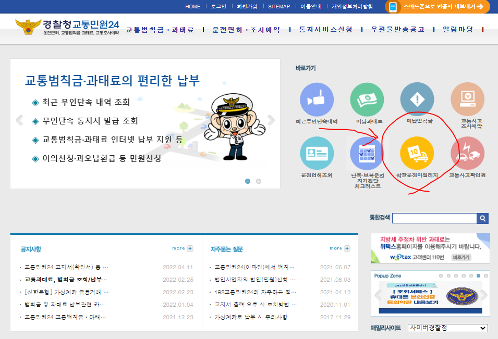Open 알림마당 main menu
Viewport: 498px width, 339px height.
(x=458, y=30)
